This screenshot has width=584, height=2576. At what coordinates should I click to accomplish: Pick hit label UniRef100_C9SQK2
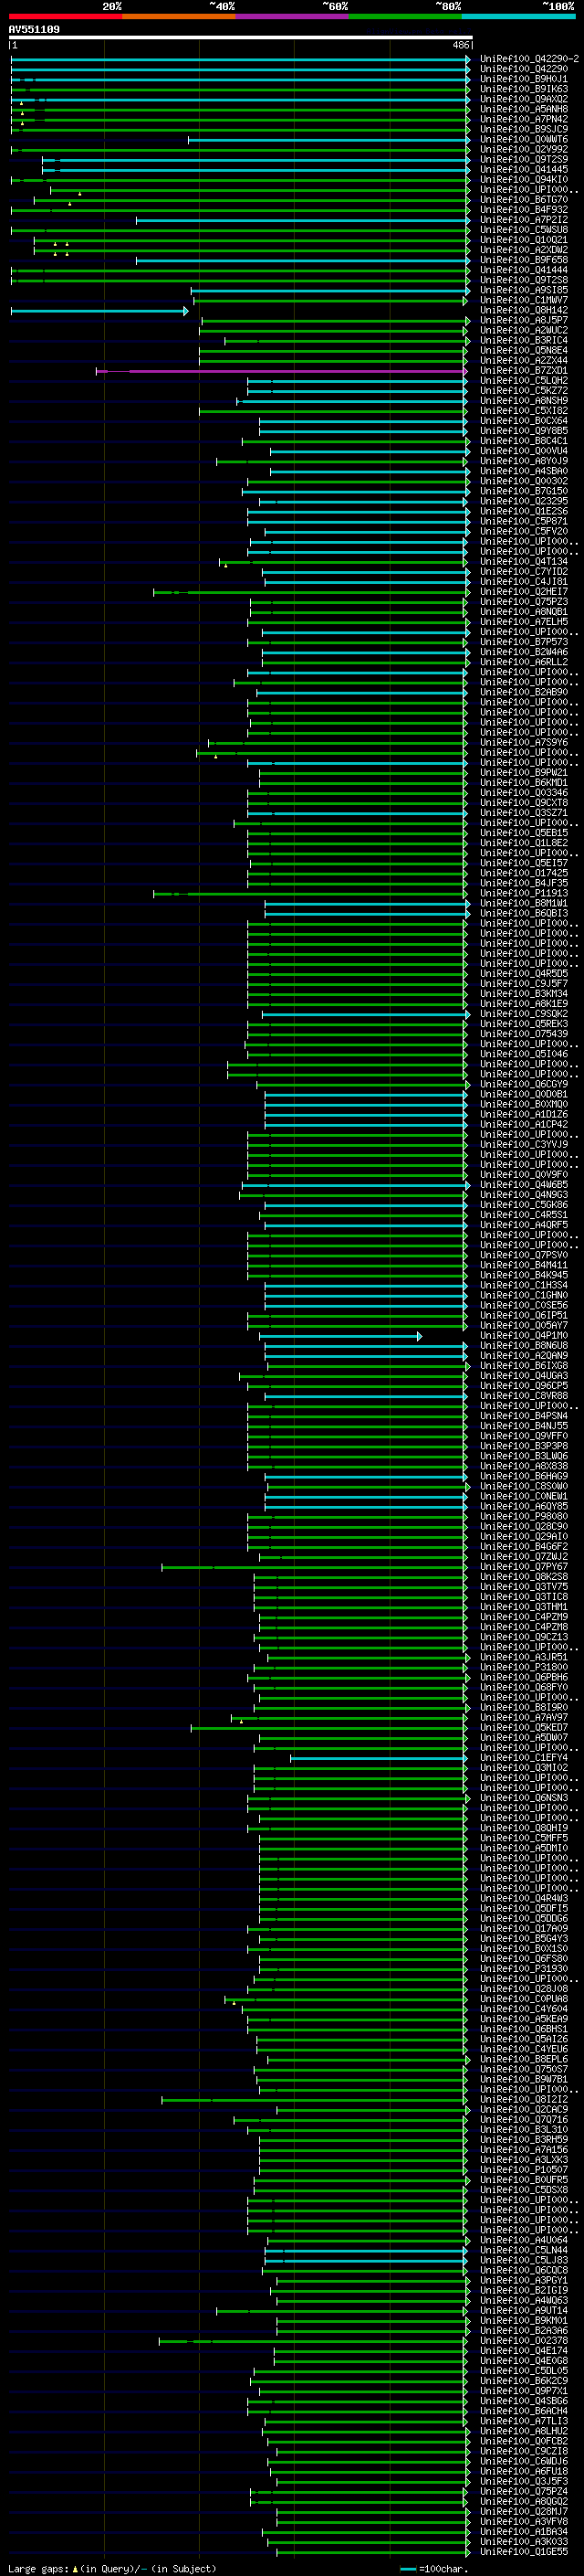pos(523,1014)
